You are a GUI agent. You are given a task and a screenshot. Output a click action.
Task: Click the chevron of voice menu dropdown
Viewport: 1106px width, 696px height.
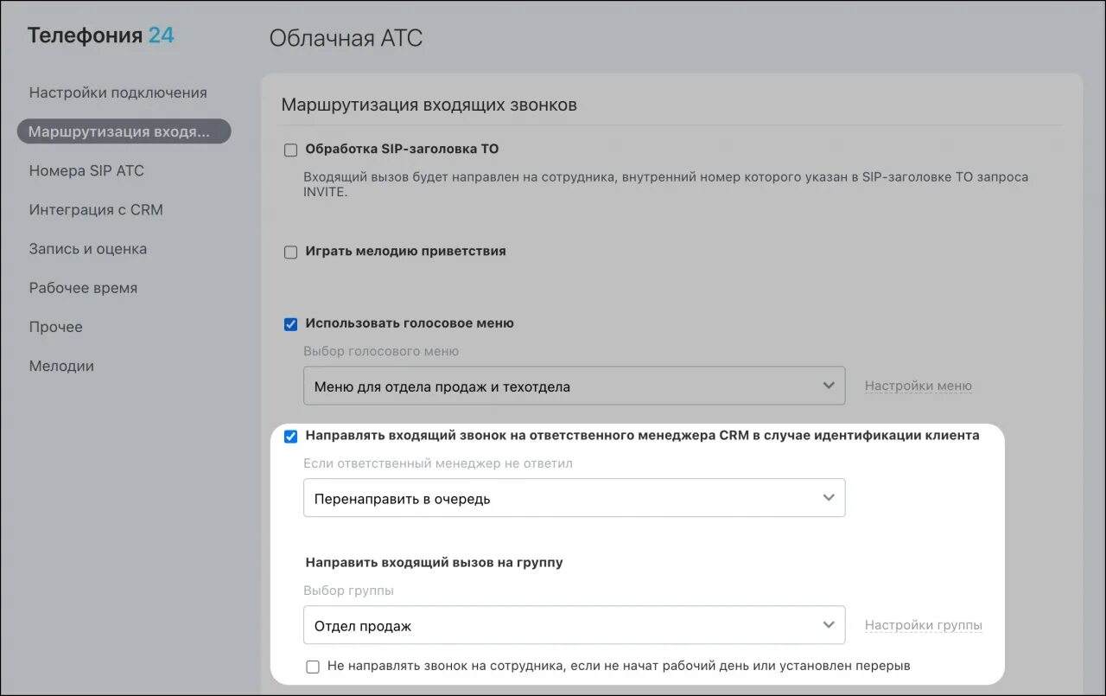(x=829, y=386)
